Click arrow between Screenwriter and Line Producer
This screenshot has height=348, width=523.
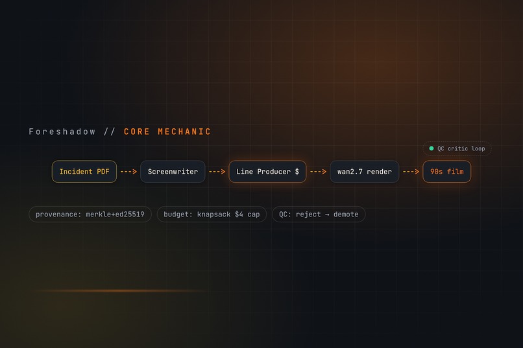(217, 172)
